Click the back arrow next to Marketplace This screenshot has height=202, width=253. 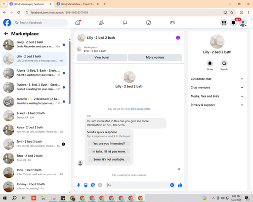[6, 34]
